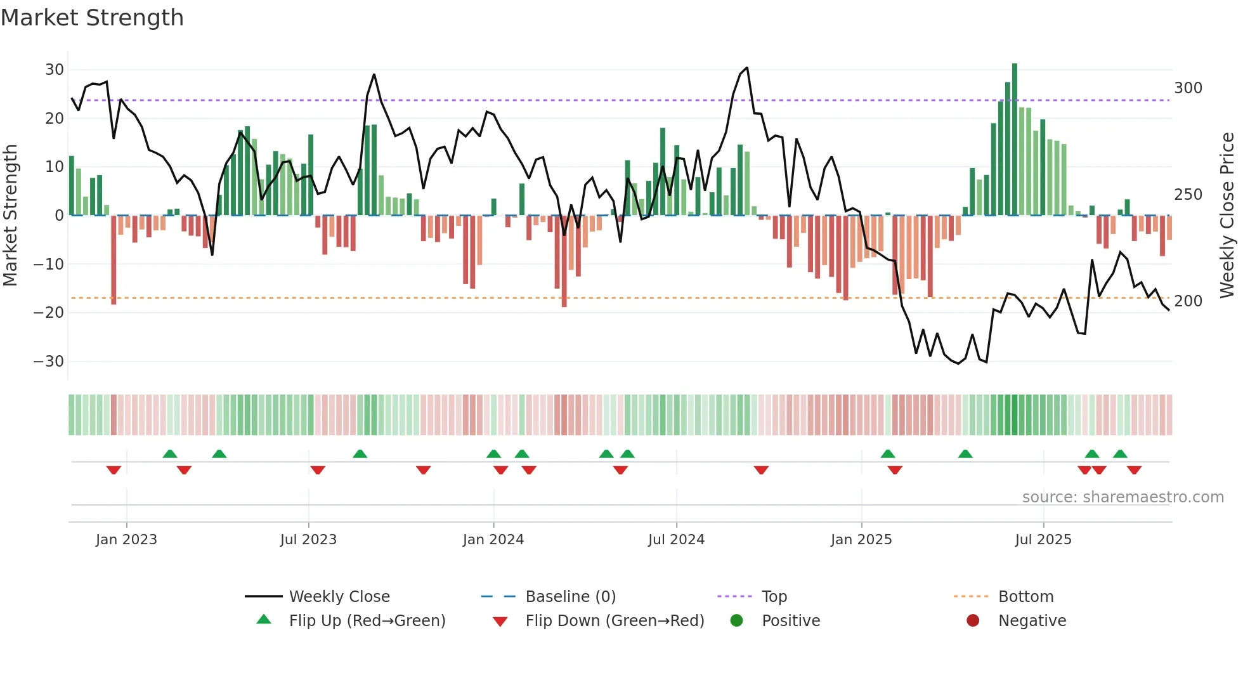Click the Jul 2025 axis label

(x=1043, y=539)
